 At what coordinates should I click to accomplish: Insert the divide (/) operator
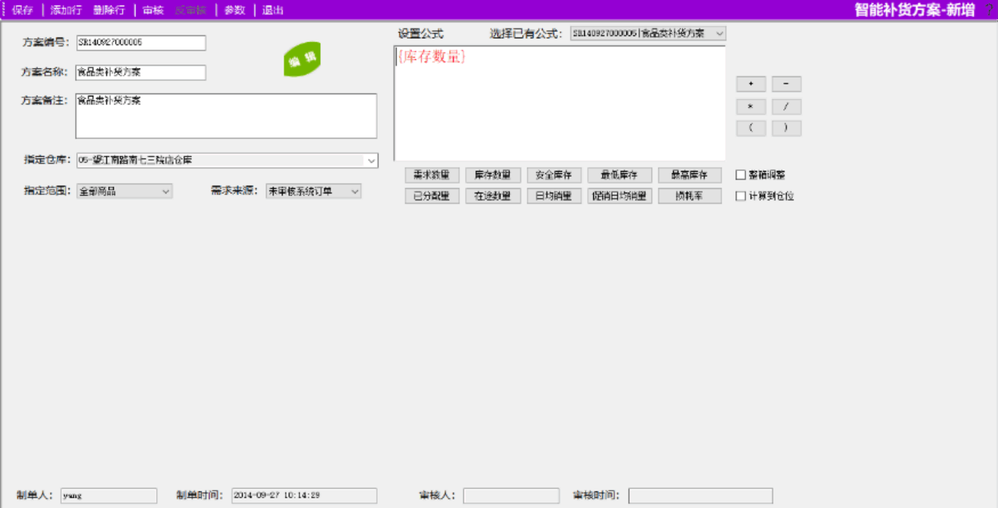click(786, 107)
